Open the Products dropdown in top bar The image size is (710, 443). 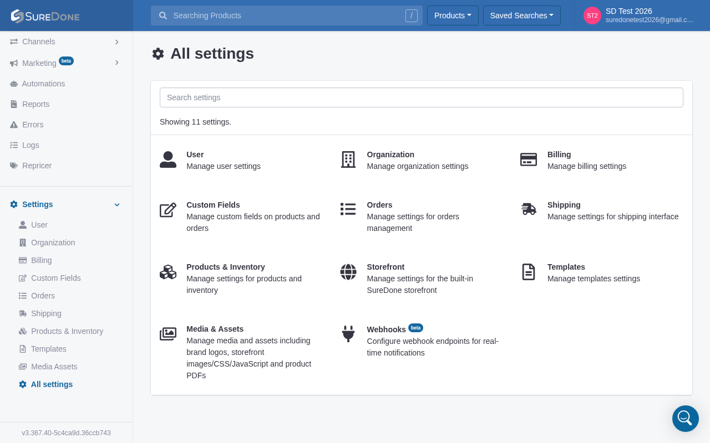point(453,16)
